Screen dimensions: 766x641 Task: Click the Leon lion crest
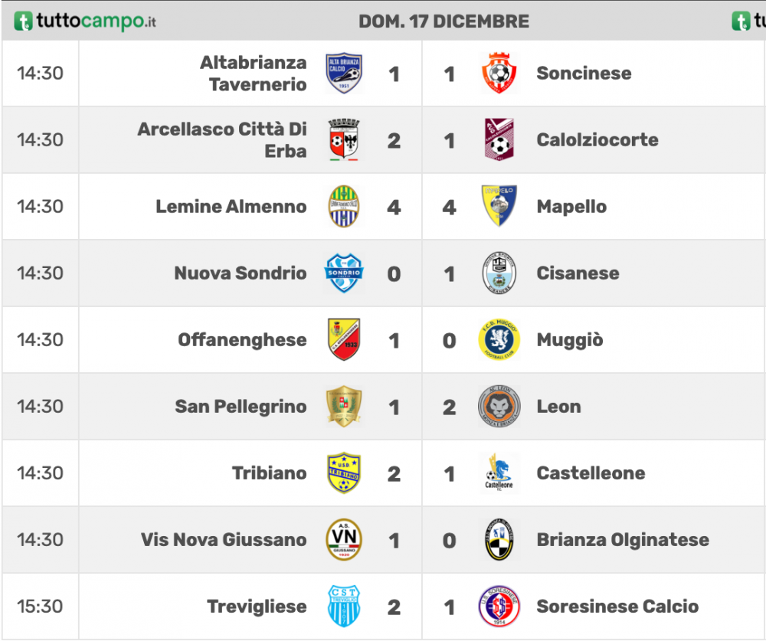499,407
